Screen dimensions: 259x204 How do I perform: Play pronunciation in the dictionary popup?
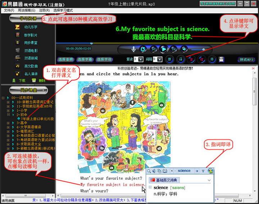click(x=154, y=171)
